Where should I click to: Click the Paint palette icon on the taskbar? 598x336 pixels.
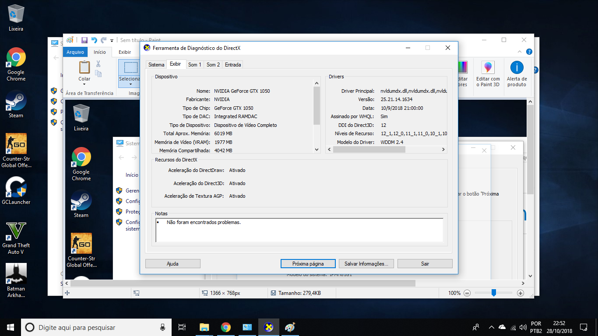point(290,327)
